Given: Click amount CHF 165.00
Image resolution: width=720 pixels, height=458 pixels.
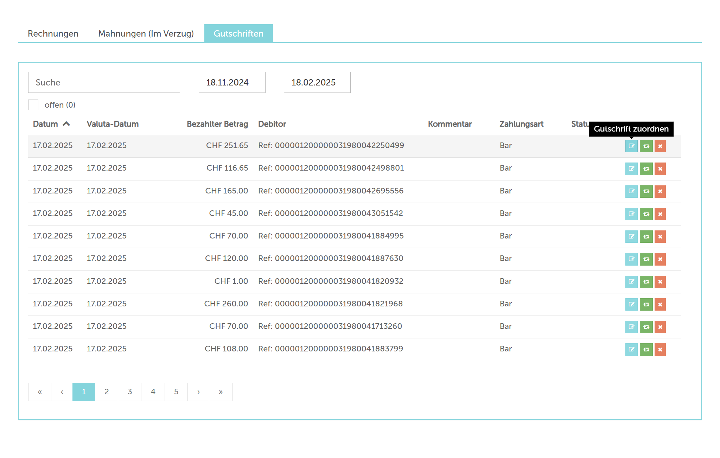Looking at the screenshot, I should click(227, 191).
